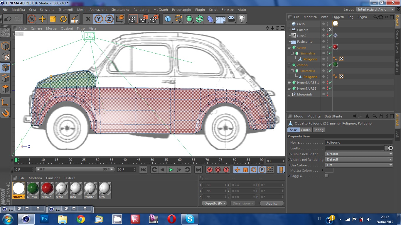Screen dimensions: 401x225
Task: Add a cube primitive object
Action: click(x=168, y=19)
